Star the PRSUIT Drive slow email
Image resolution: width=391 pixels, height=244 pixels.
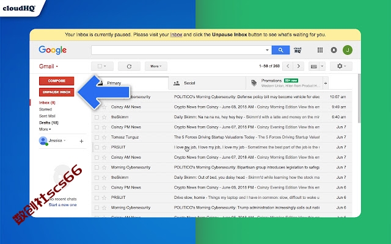point(104,198)
